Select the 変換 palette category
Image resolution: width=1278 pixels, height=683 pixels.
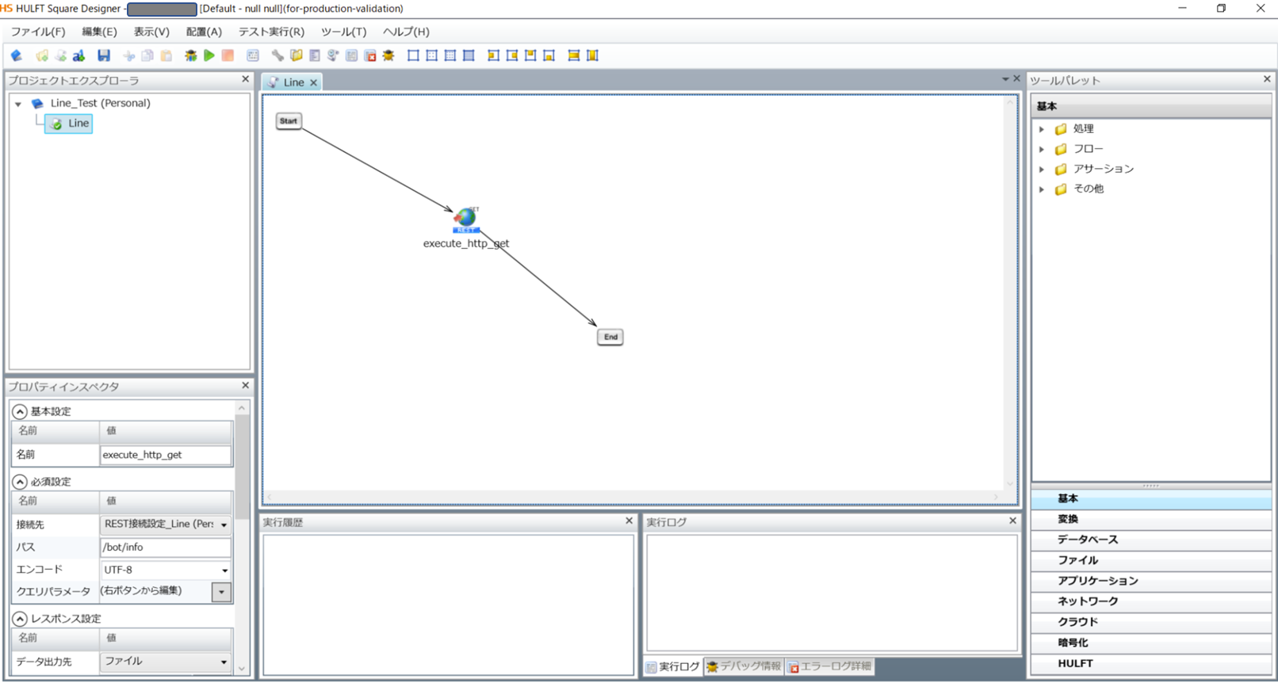coord(1151,520)
